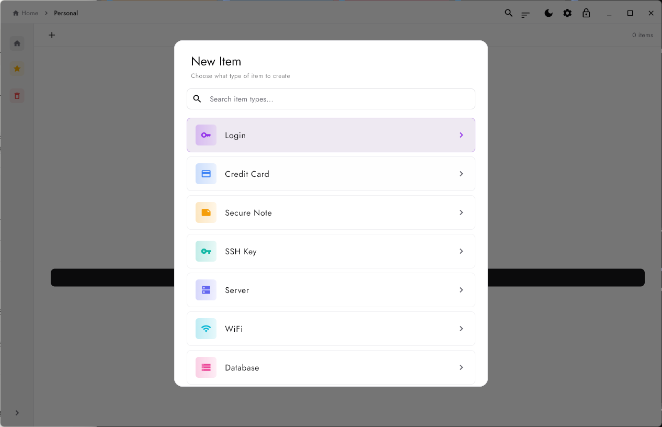This screenshot has width=662, height=427.
Task: Click the magnifier icon in search field
Action: click(197, 99)
